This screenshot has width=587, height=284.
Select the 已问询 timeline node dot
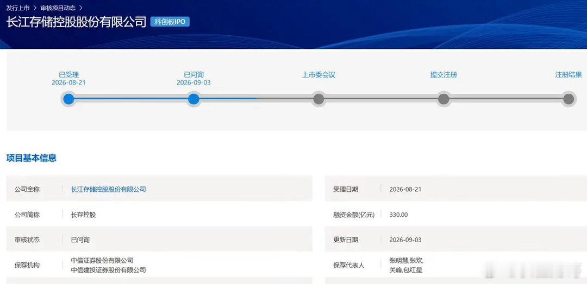[193, 99]
